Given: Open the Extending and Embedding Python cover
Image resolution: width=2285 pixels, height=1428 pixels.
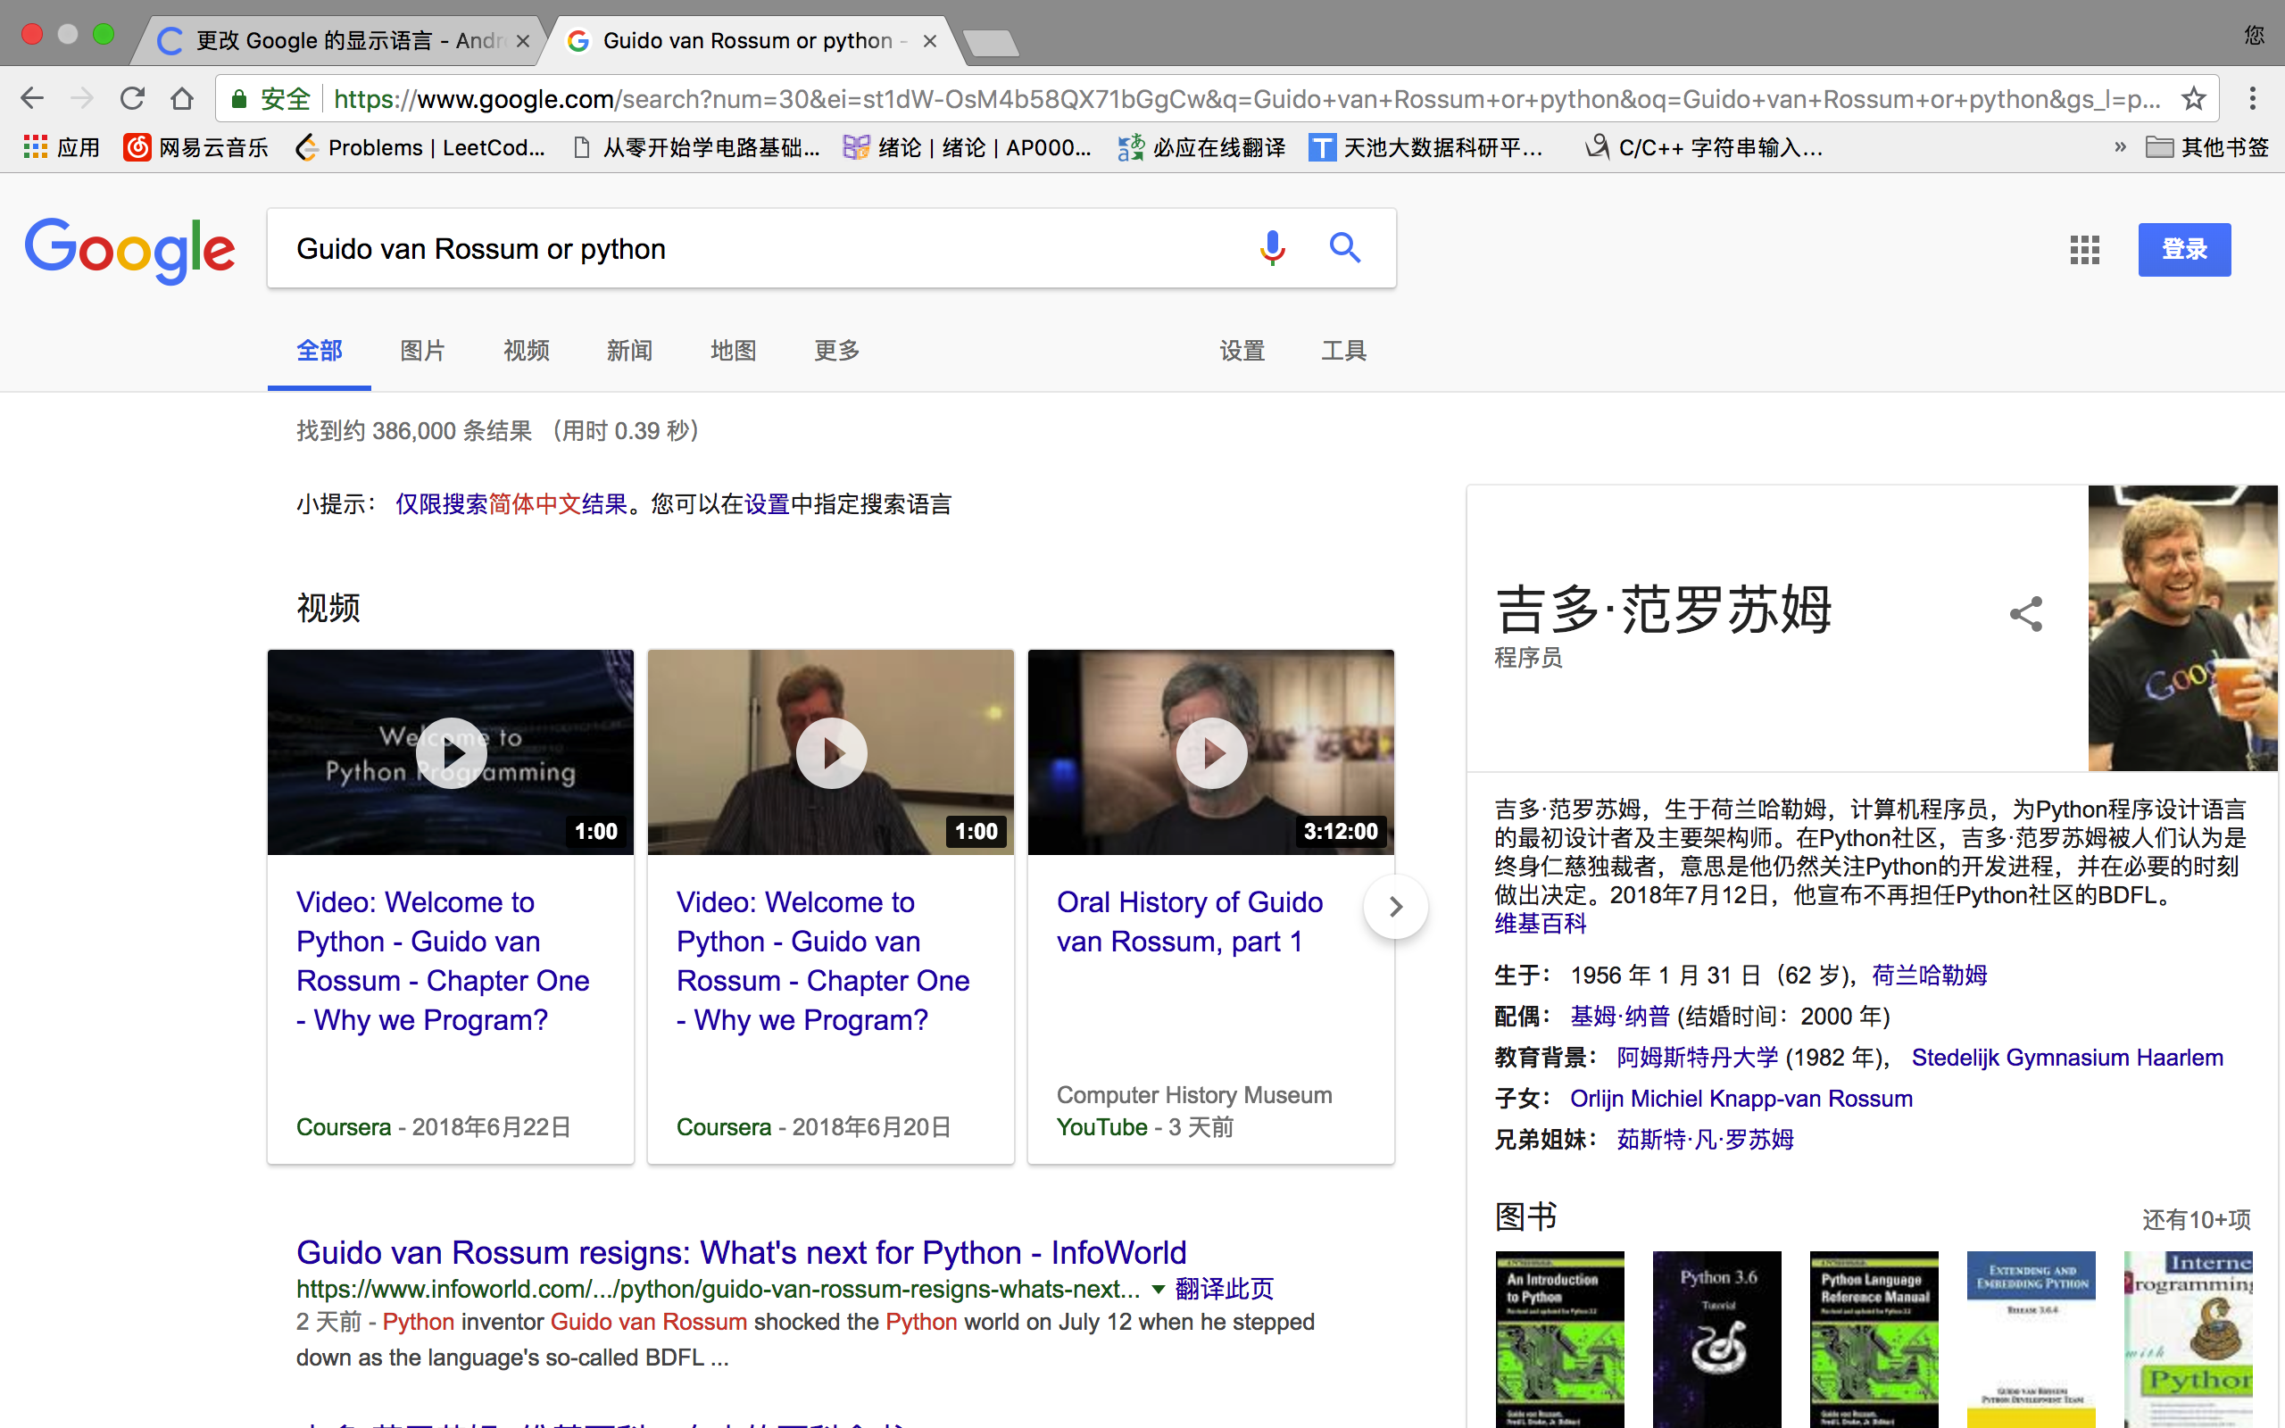Looking at the screenshot, I should pos(2031,1340).
